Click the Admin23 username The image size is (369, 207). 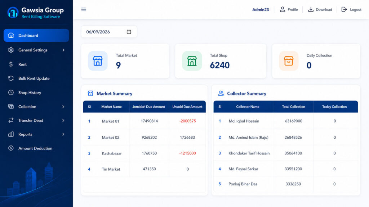coord(261,10)
